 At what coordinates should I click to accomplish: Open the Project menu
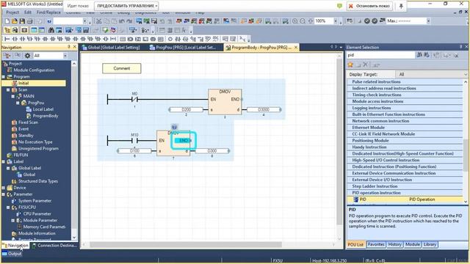pyautogui.click(x=12, y=12)
